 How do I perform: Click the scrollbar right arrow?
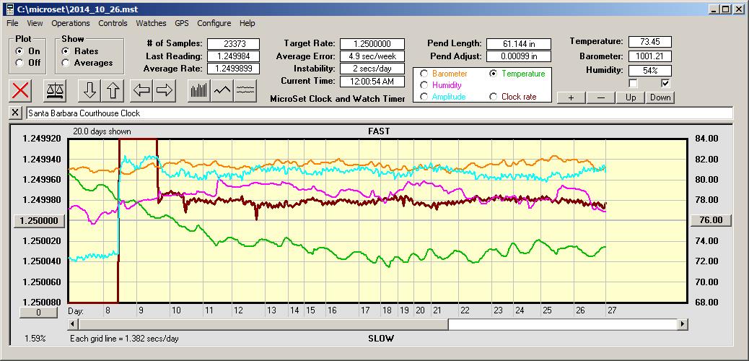[683, 324]
